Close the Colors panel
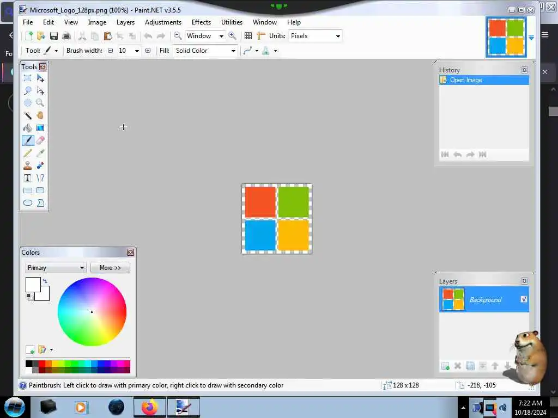This screenshot has height=418, width=558. click(x=131, y=253)
